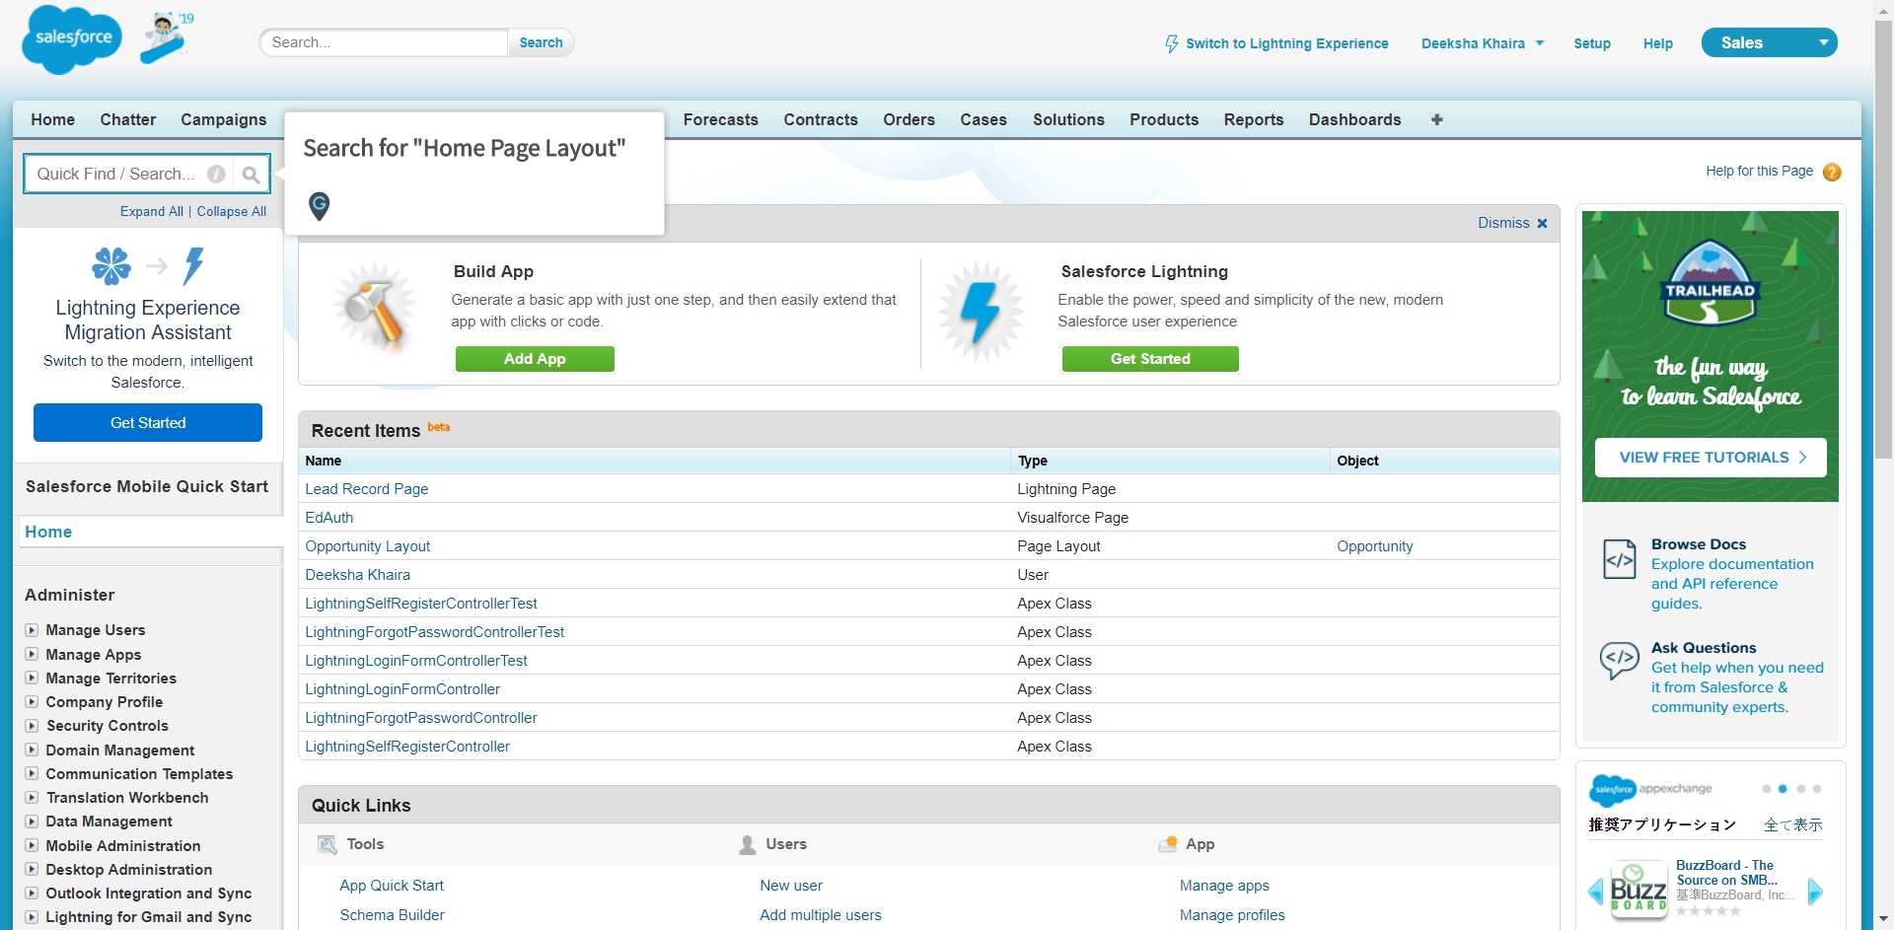This screenshot has height=930, width=1894.
Task: Click the Quick Find info icon
Action: click(x=216, y=175)
